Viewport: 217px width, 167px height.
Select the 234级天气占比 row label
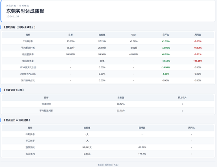(x=28, y=74)
